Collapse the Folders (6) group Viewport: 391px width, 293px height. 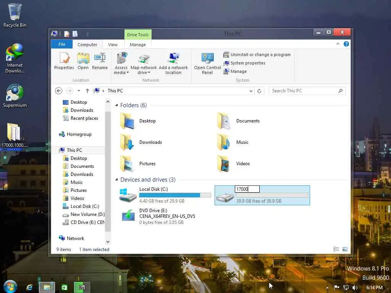(x=116, y=105)
